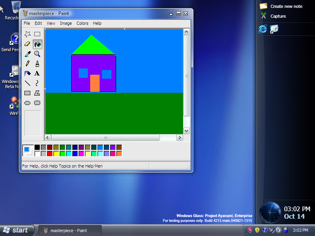
Task: Click the horizontal scrollbar right arrow
Action: coord(180,138)
